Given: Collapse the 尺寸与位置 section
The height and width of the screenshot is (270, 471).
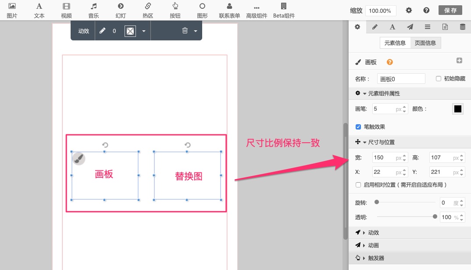Looking at the screenshot, I should [x=381, y=142].
